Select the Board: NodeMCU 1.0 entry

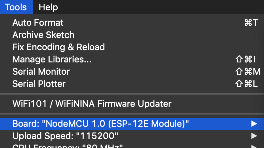point(132,124)
